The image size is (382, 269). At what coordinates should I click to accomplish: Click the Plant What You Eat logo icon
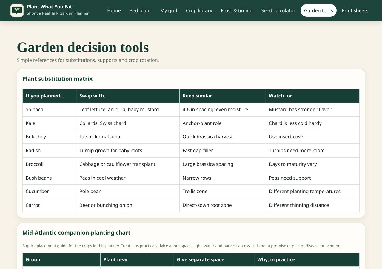[x=17, y=10]
